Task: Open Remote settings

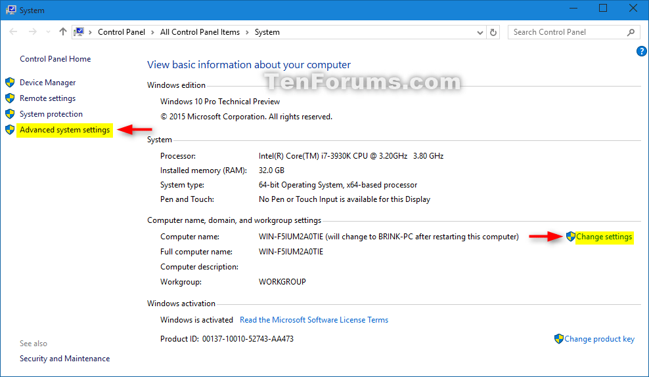Action: [47, 98]
